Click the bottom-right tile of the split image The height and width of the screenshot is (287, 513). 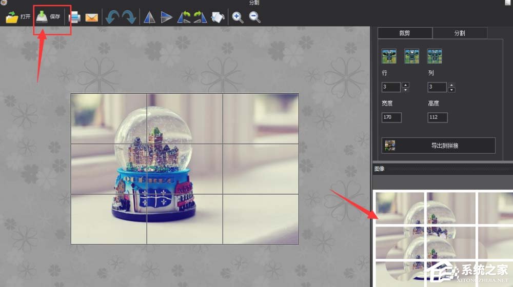(261, 219)
